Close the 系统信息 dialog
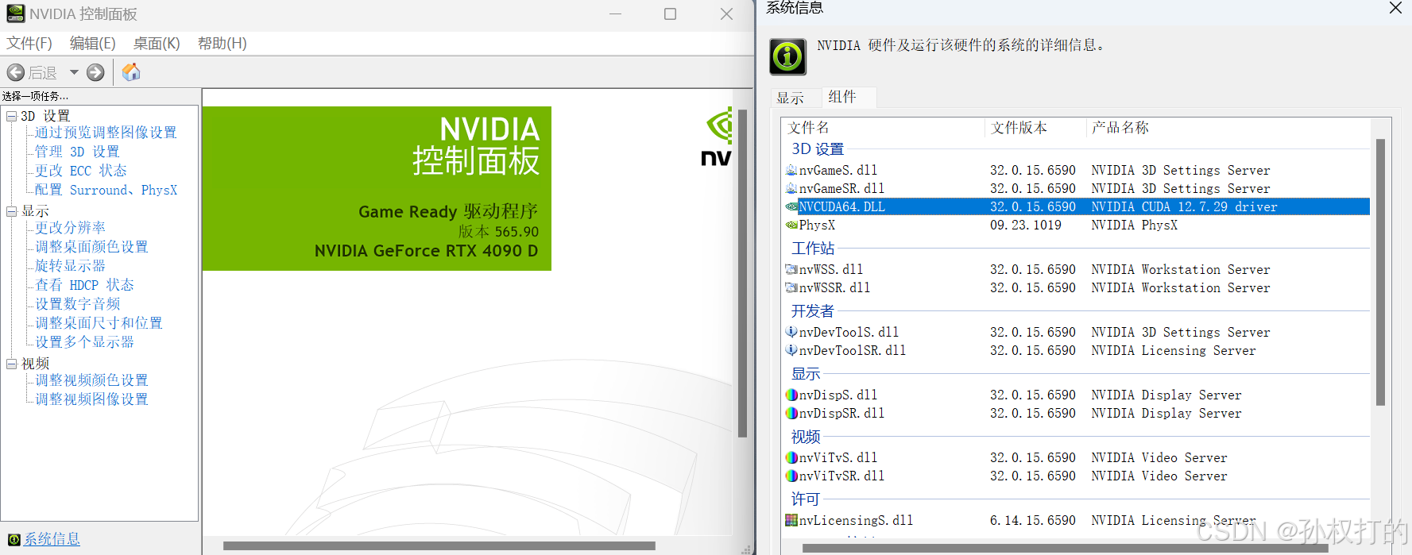1412x555 pixels. (x=1395, y=8)
